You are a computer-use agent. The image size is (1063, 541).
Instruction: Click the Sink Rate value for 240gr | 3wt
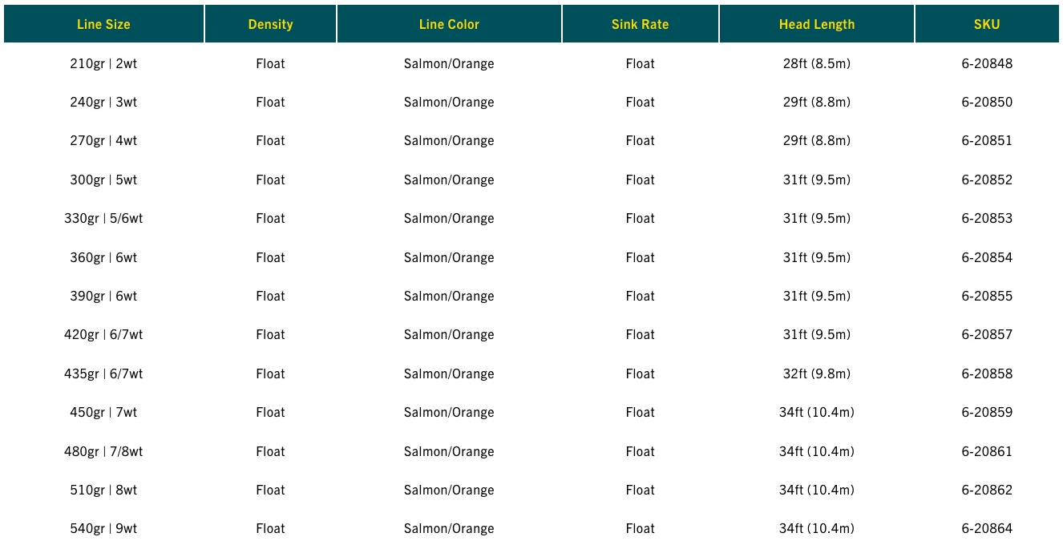tap(640, 102)
